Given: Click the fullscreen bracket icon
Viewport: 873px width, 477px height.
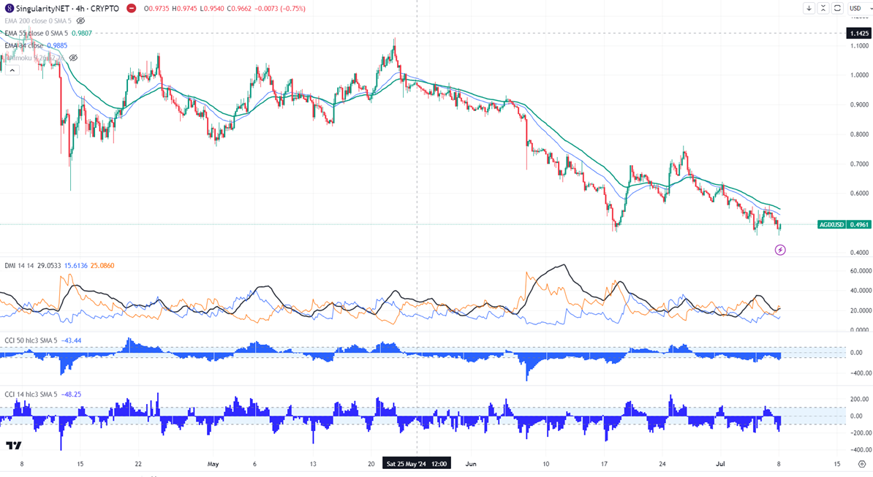Looking at the screenshot, I should 837,8.
